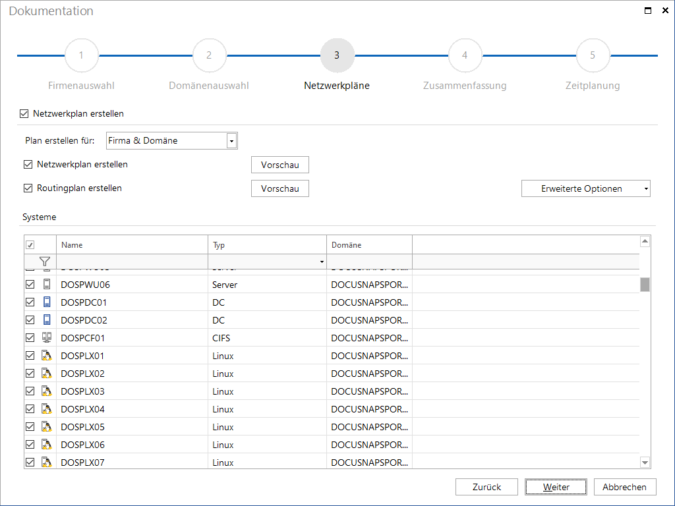Click the Name filter input field
The height and width of the screenshot is (506, 675).
coord(132,262)
